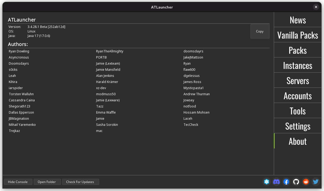Click author 'Cassandra Caina'

click(x=22, y=100)
